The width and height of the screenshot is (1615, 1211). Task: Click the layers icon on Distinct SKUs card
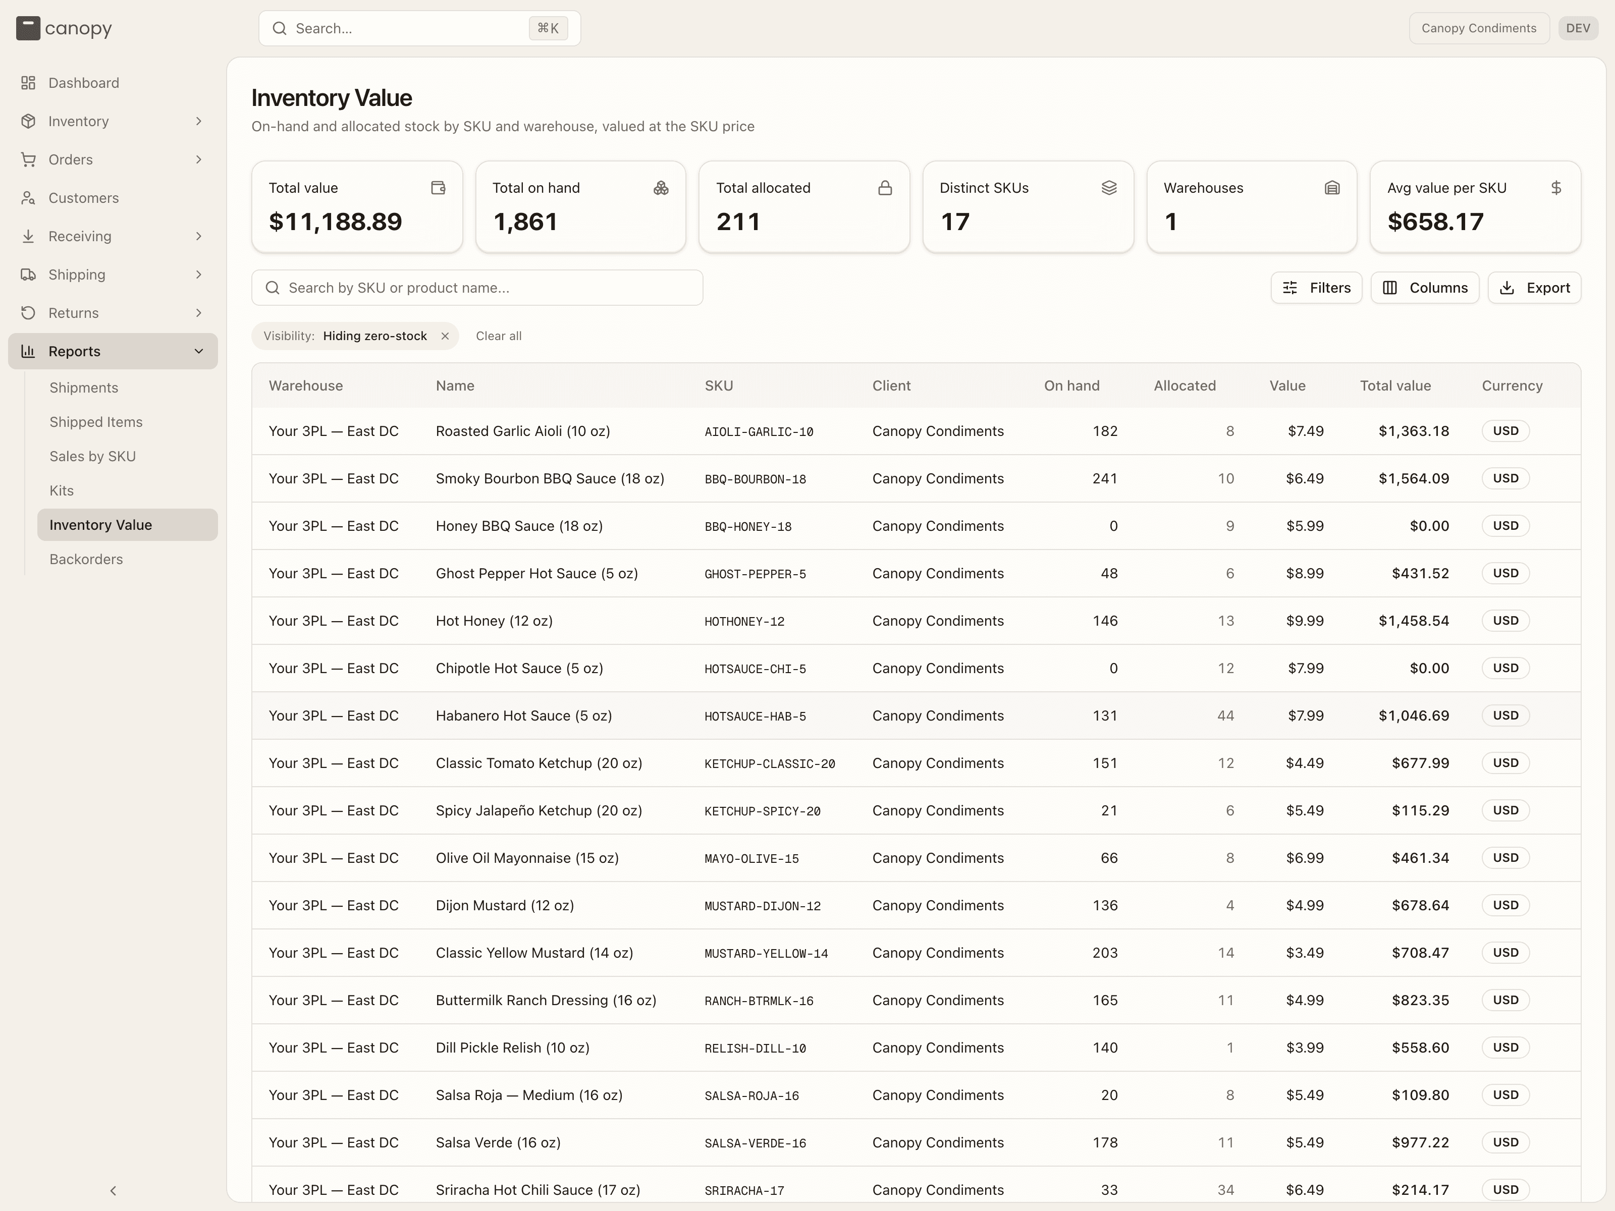[1109, 188]
